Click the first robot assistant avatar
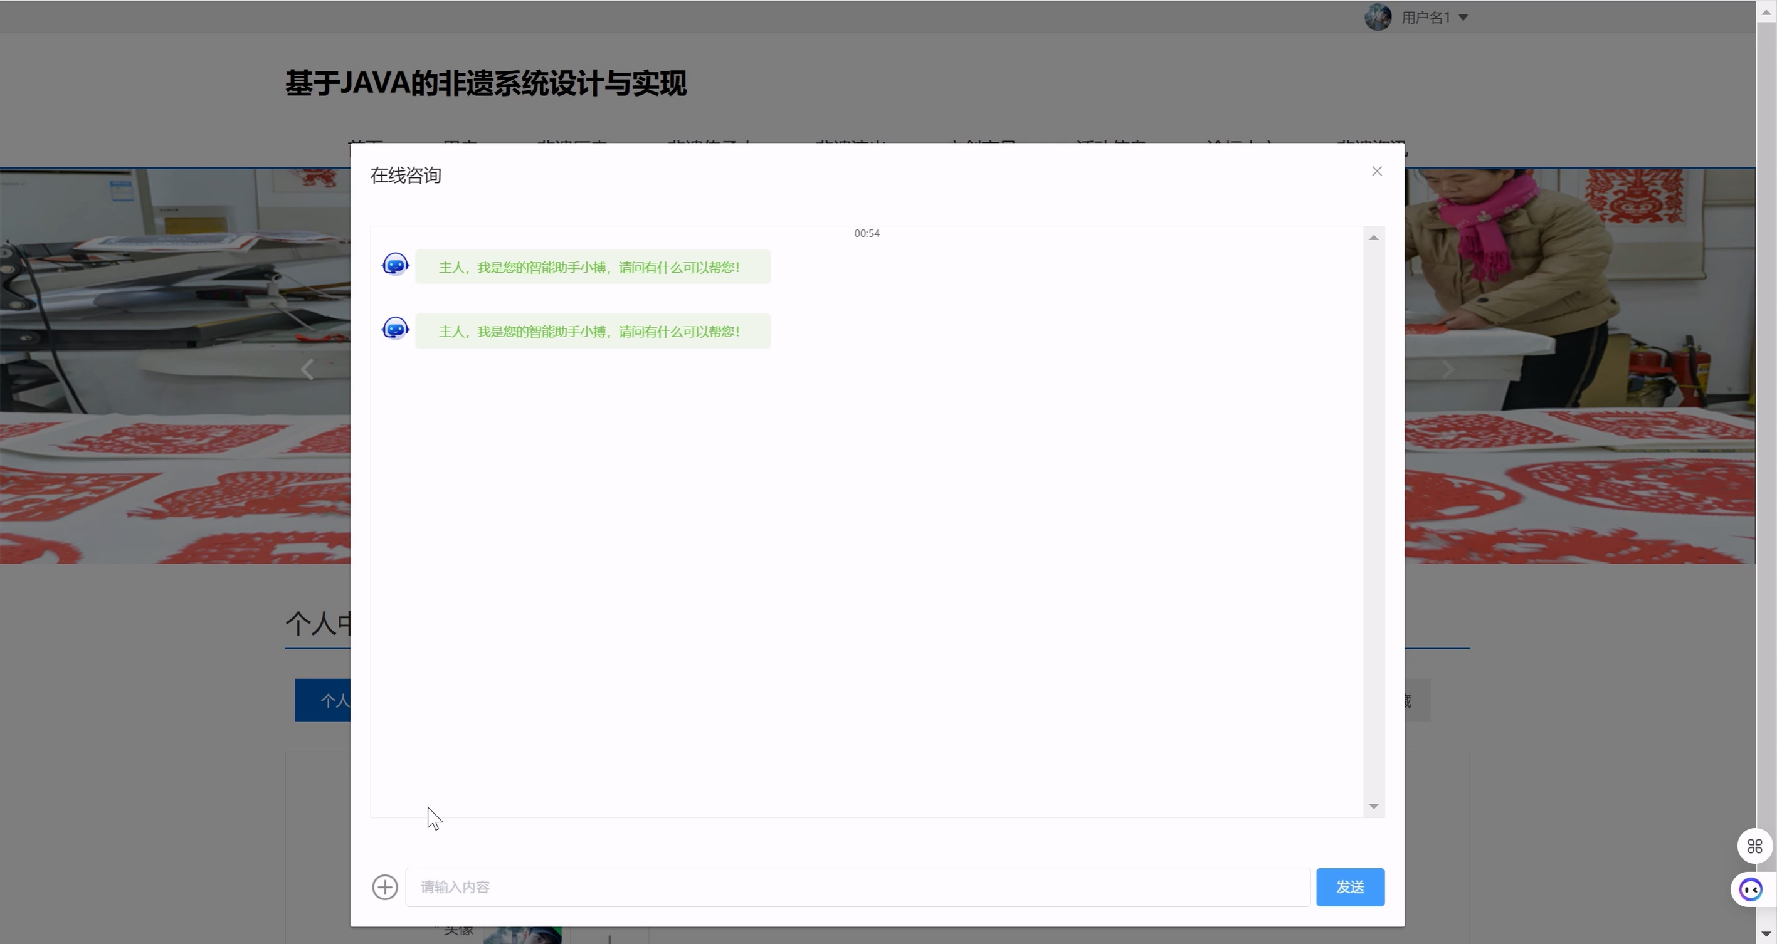The width and height of the screenshot is (1777, 944). pos(395,265)
